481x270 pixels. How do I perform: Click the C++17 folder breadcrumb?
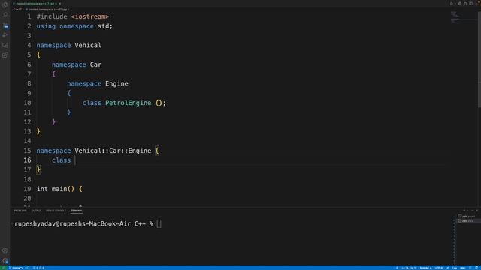(17, 10)
